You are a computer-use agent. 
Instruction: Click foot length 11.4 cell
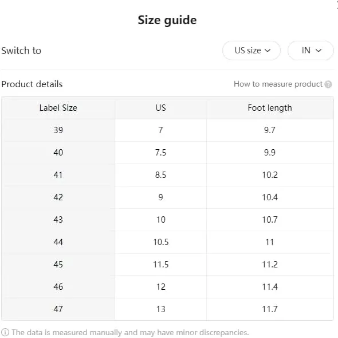tap(270, 287)
